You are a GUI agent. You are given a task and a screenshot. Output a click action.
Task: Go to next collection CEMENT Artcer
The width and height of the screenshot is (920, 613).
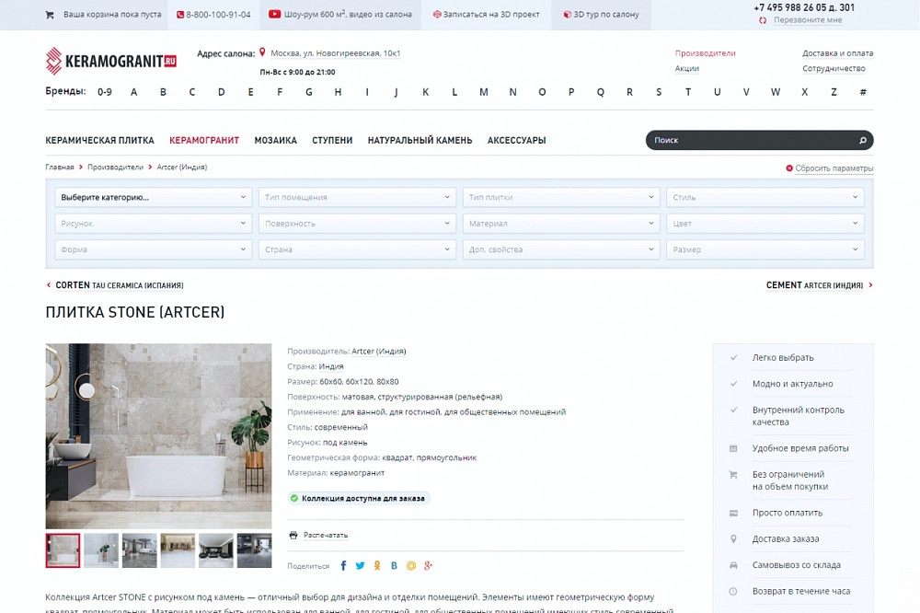[819, 285]
